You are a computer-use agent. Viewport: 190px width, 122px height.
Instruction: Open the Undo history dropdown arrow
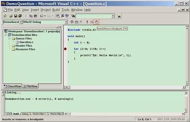[x=45, y=16]
